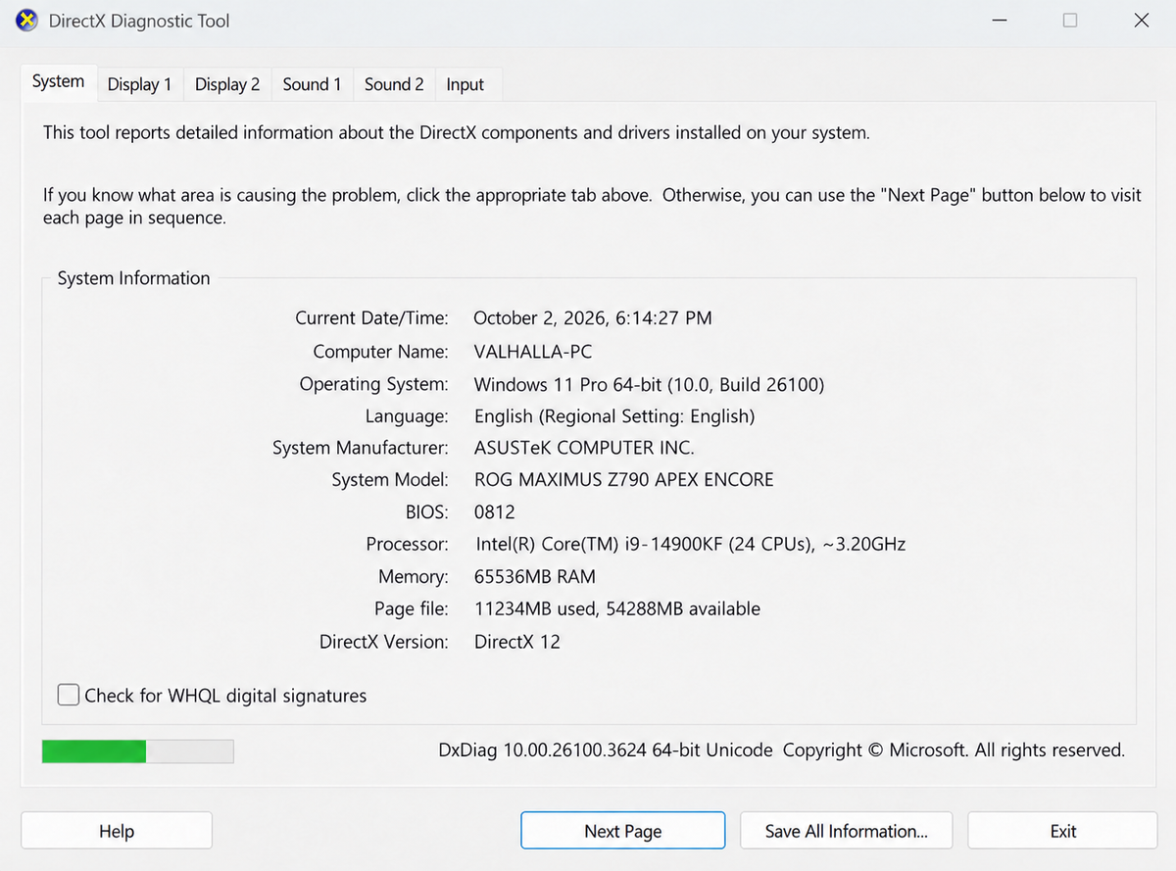Image resolution: width=1176 pixels, height=871 pixels.
Task: Minimize the DirectX Diagnostic Tool window
Action: tap(998, 21)
